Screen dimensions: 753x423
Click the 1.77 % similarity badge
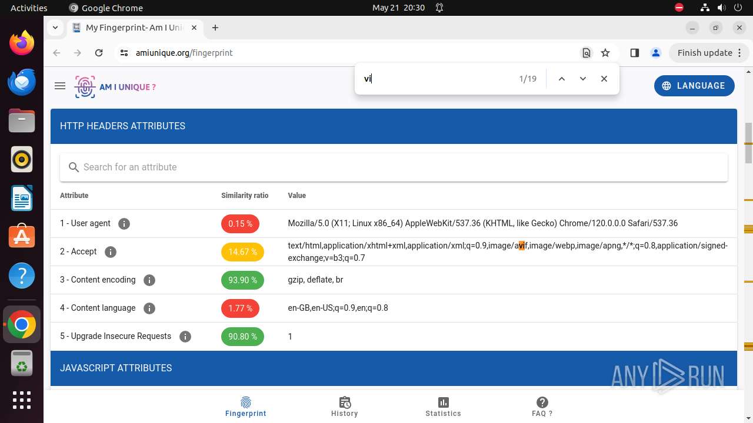[240, 308]
